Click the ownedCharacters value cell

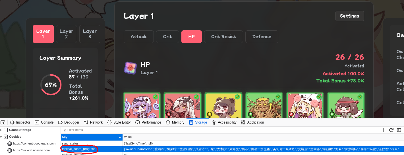263,149
